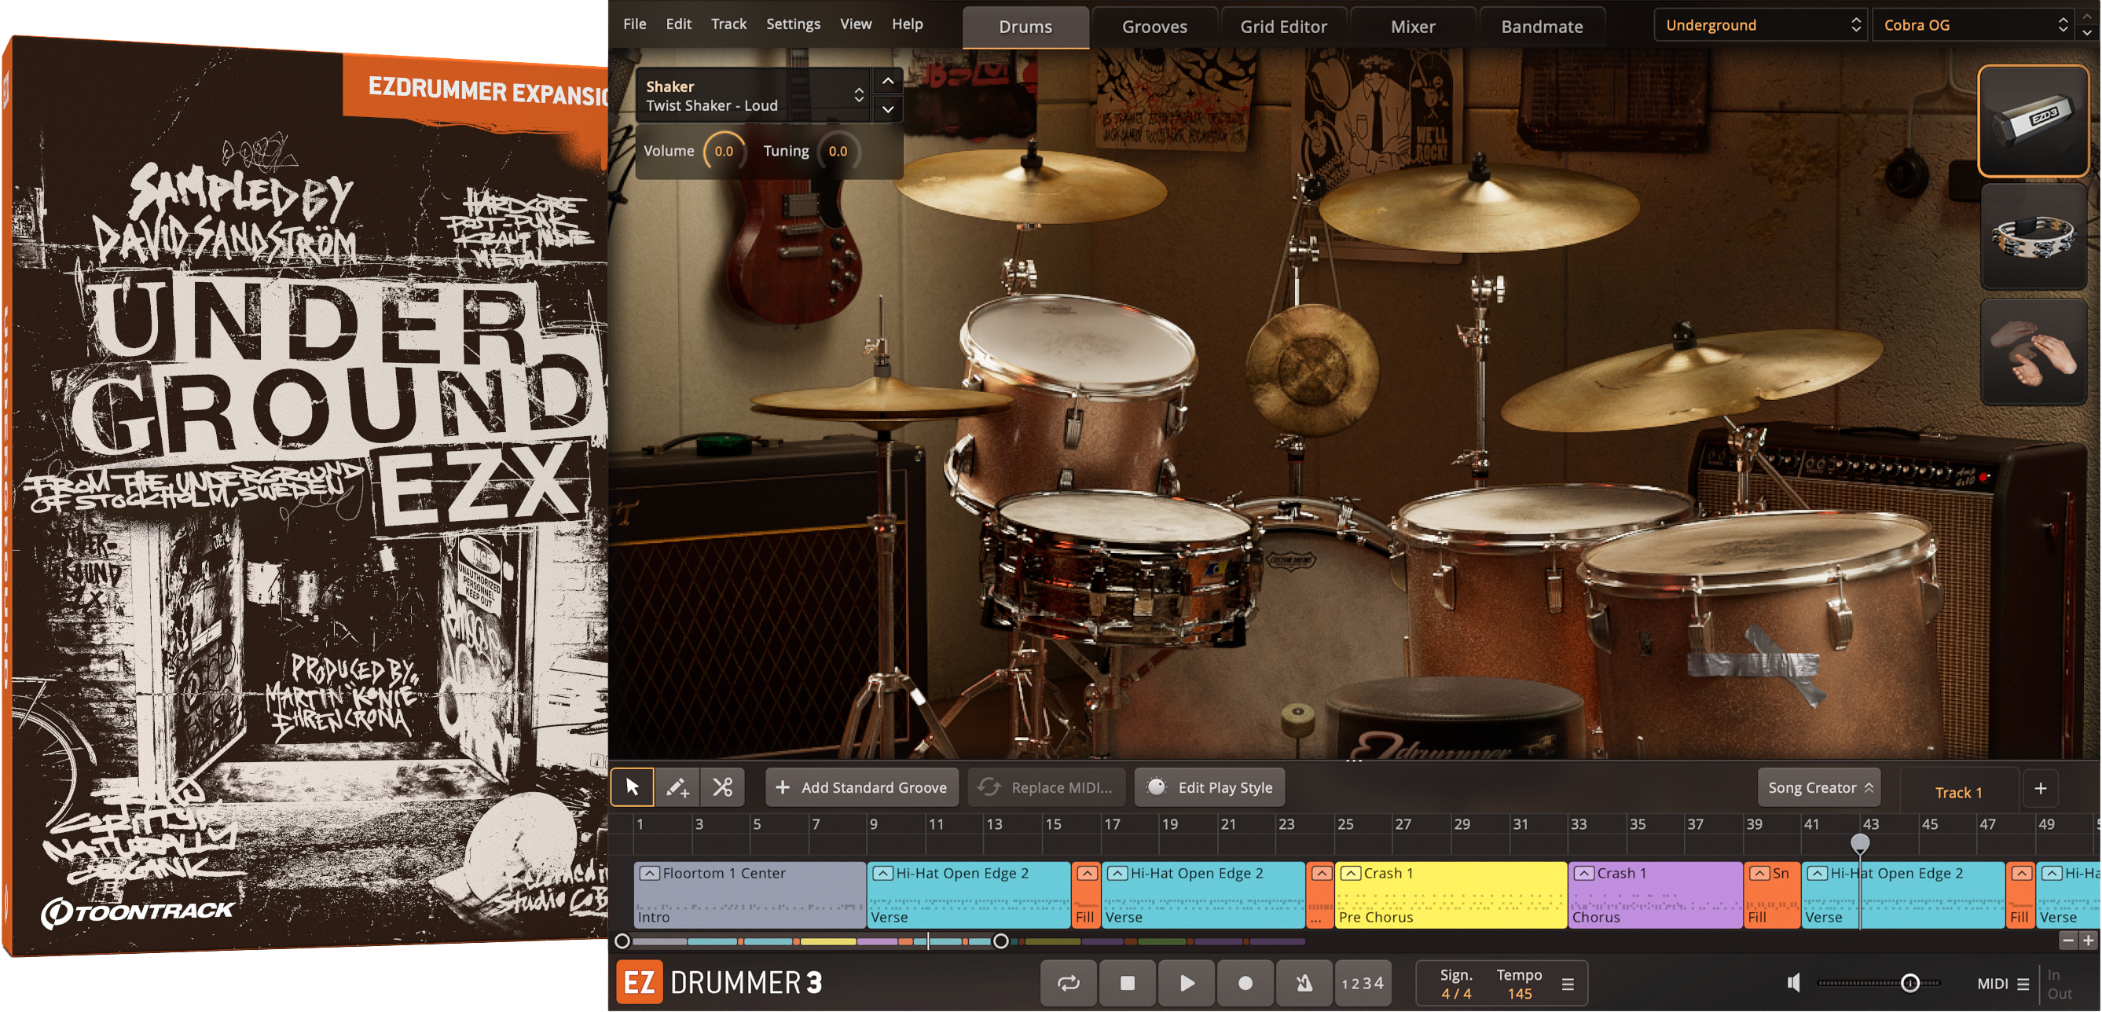The height and width of the screenshot is (1012, 2102).
Task: Step to the next preset with small down arrow
Action: 2087,34
